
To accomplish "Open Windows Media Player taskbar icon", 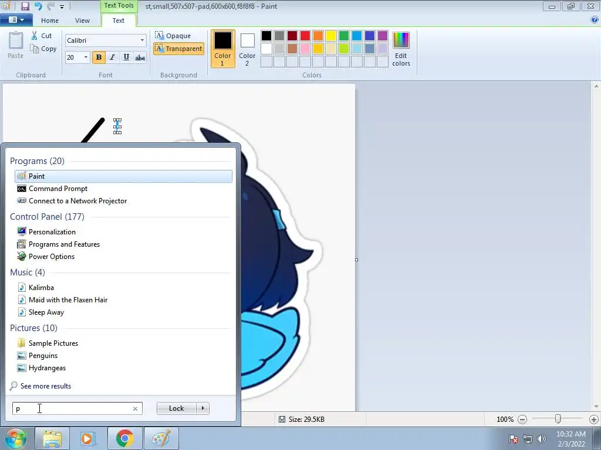I will click(88, 438).
